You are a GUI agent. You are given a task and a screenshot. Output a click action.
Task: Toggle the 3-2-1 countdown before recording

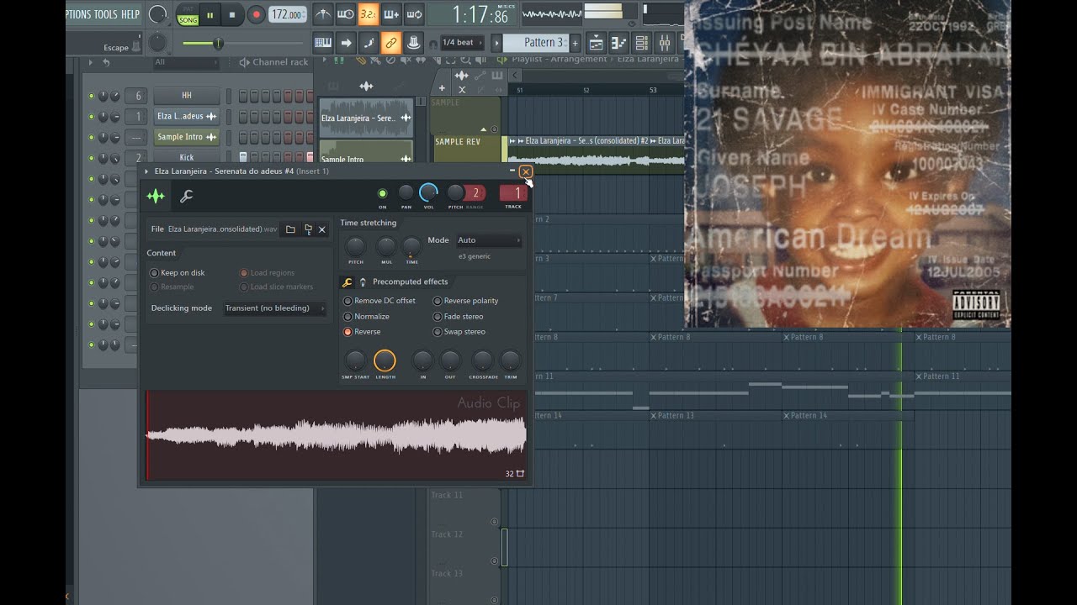pos(368,14)
